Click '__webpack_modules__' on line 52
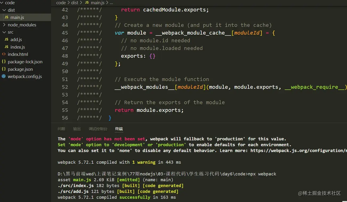 [x=144, y=87]
